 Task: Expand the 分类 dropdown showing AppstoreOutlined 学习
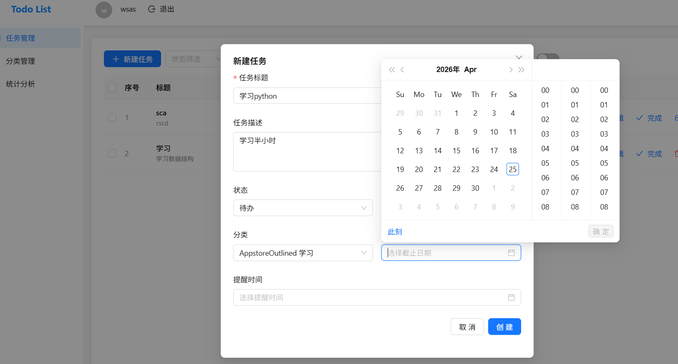pos(302,253)
